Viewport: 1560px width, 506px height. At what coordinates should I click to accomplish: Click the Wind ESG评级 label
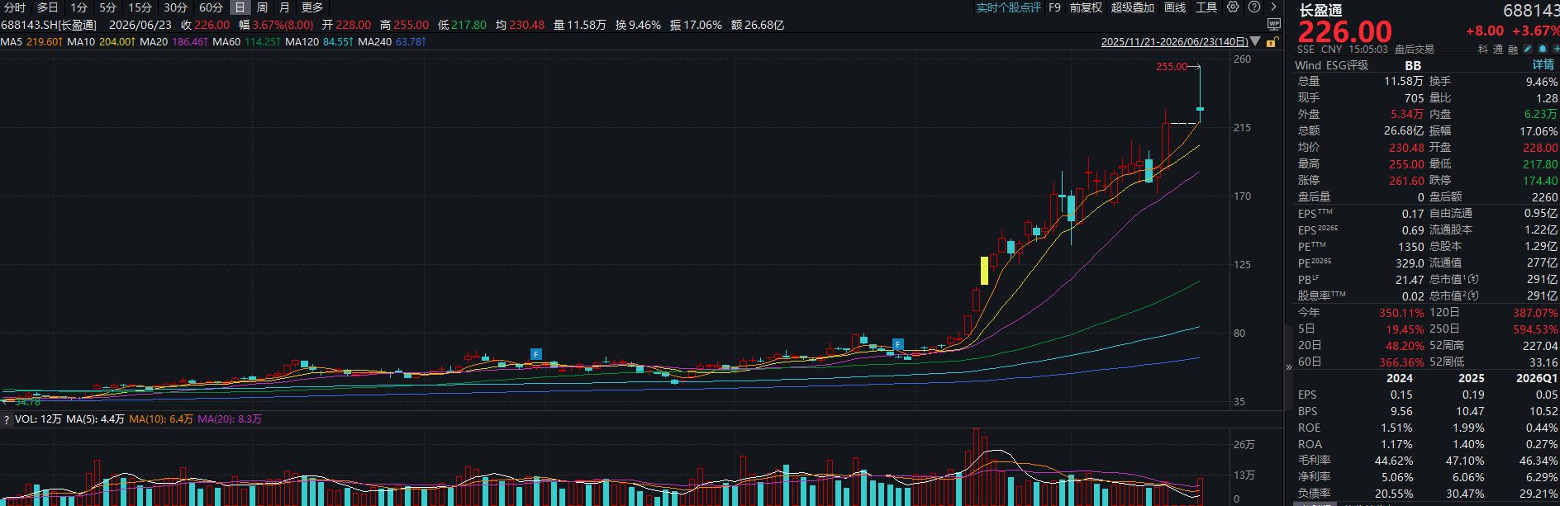click(1331, 65)
